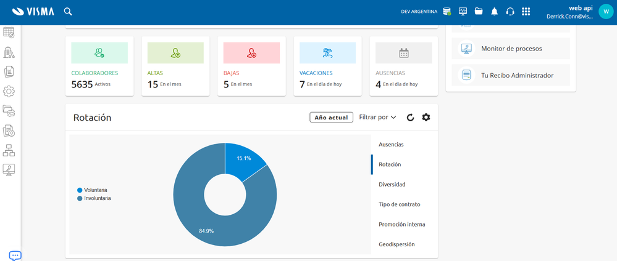Toggle the Involuntaria legend entry
Viewport: 617px width, 261px height.
[94, 199]
